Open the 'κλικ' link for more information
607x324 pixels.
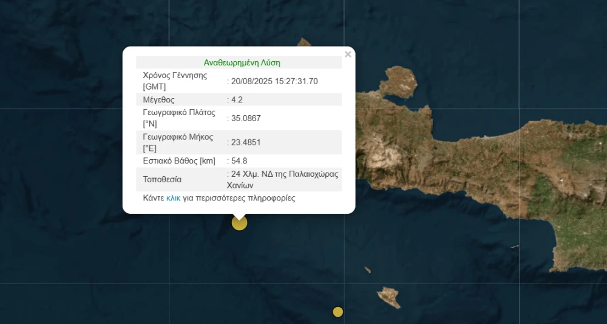click(x=174, y=198)
